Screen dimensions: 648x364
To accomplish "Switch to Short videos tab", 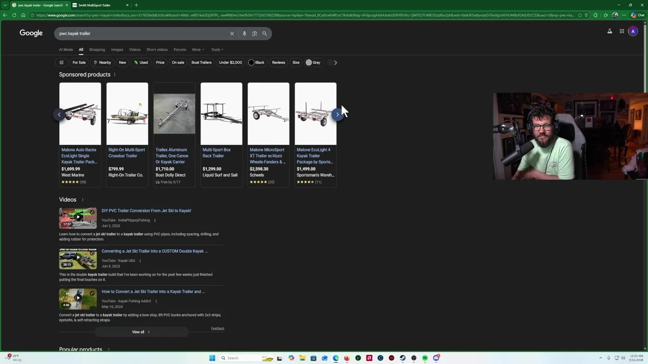I will [157, 50].
